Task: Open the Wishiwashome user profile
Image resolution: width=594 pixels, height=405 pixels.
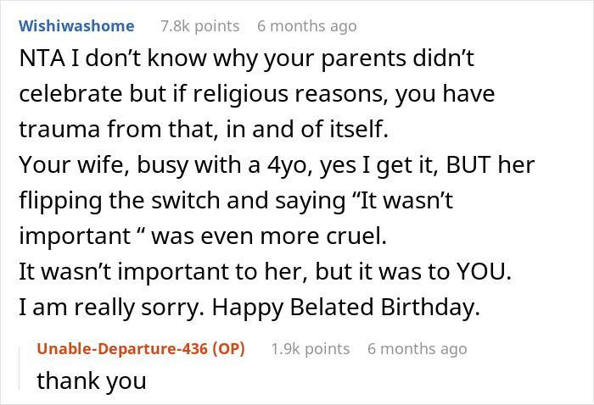Action: pyautogui.click(x=76, y=26)
